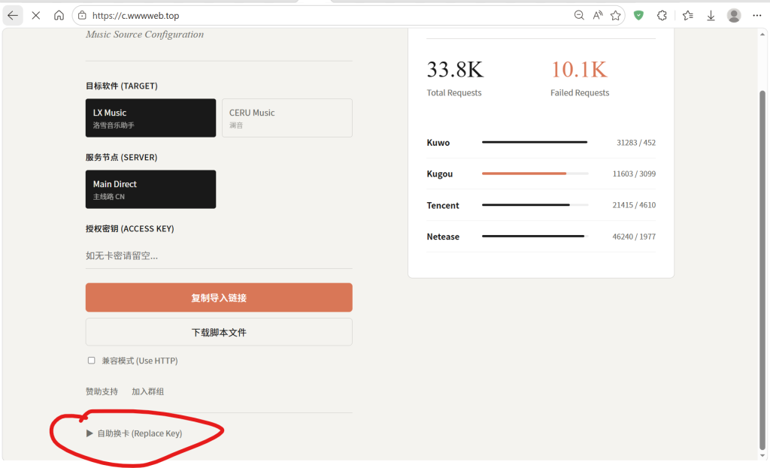Focus the Access Key input field
Viewport: 770px width, 468px height.
219,255
